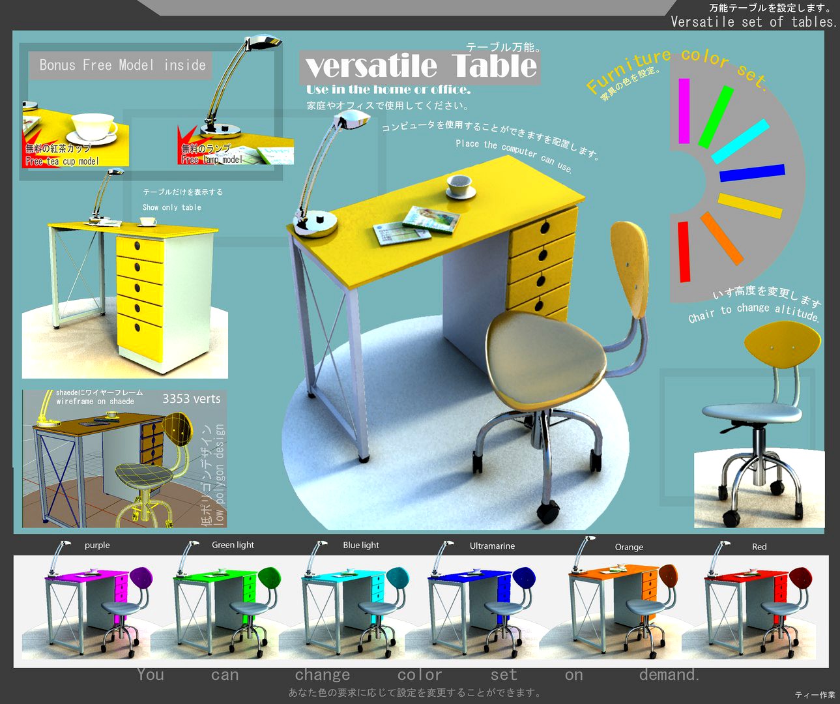Click the wireframe on shaded preview
Image resolution: width=840 pixels, height=704 pixels.
point(124,459)
